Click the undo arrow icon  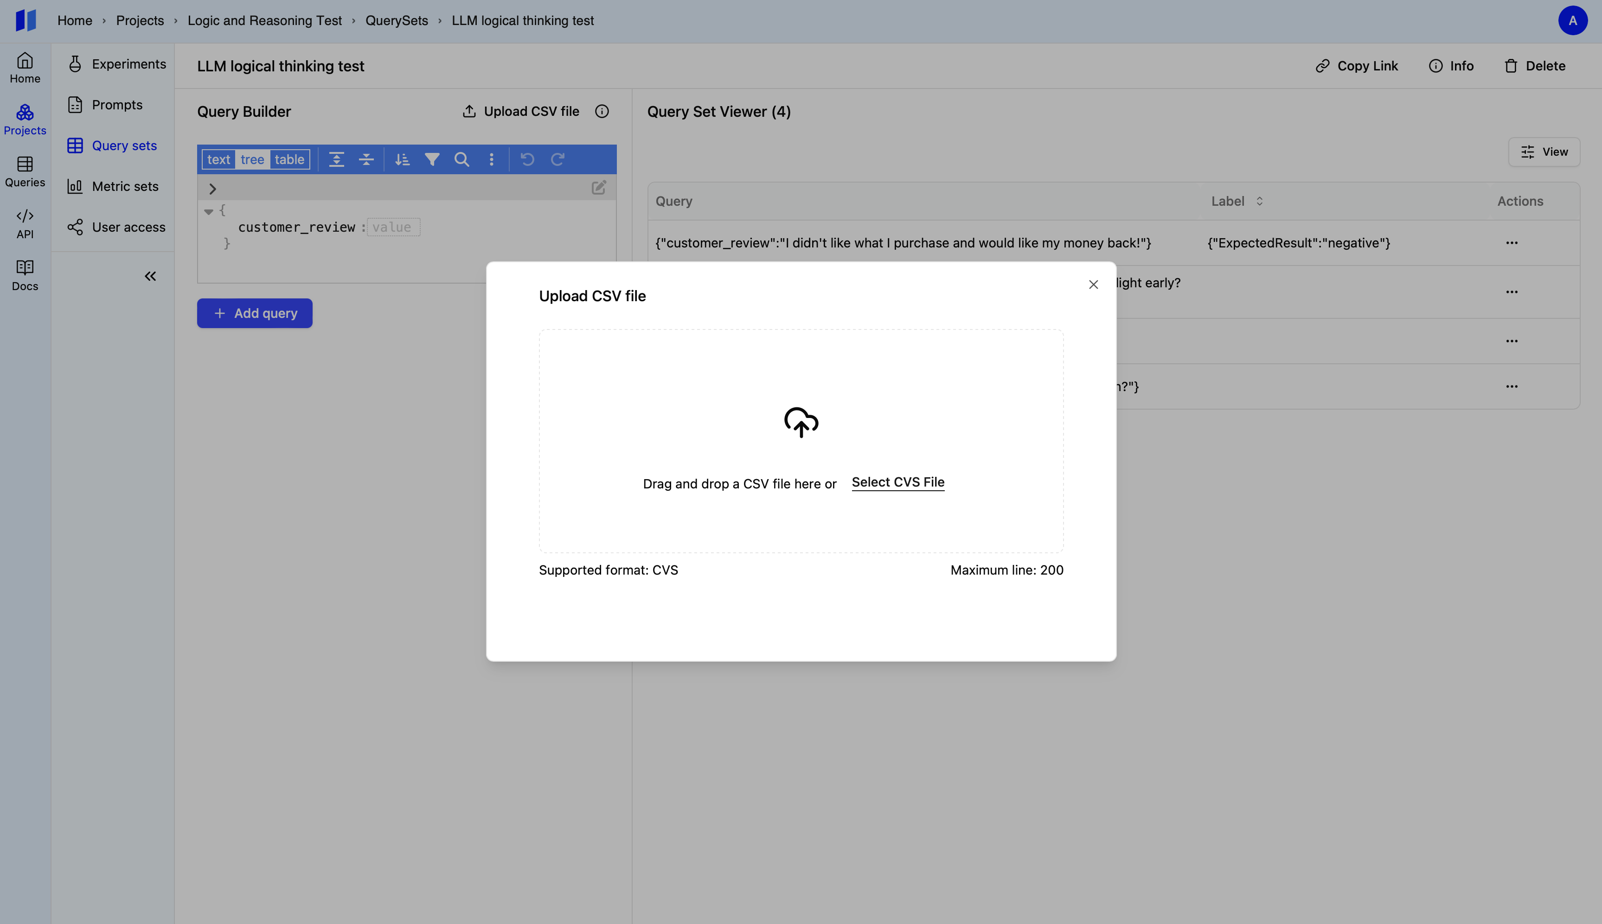click(x=527, y=159)
